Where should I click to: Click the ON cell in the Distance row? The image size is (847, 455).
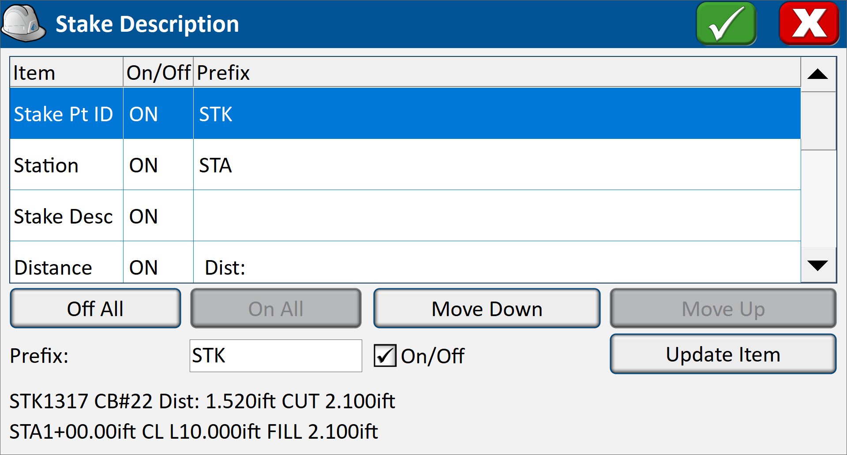coord(158,262)
